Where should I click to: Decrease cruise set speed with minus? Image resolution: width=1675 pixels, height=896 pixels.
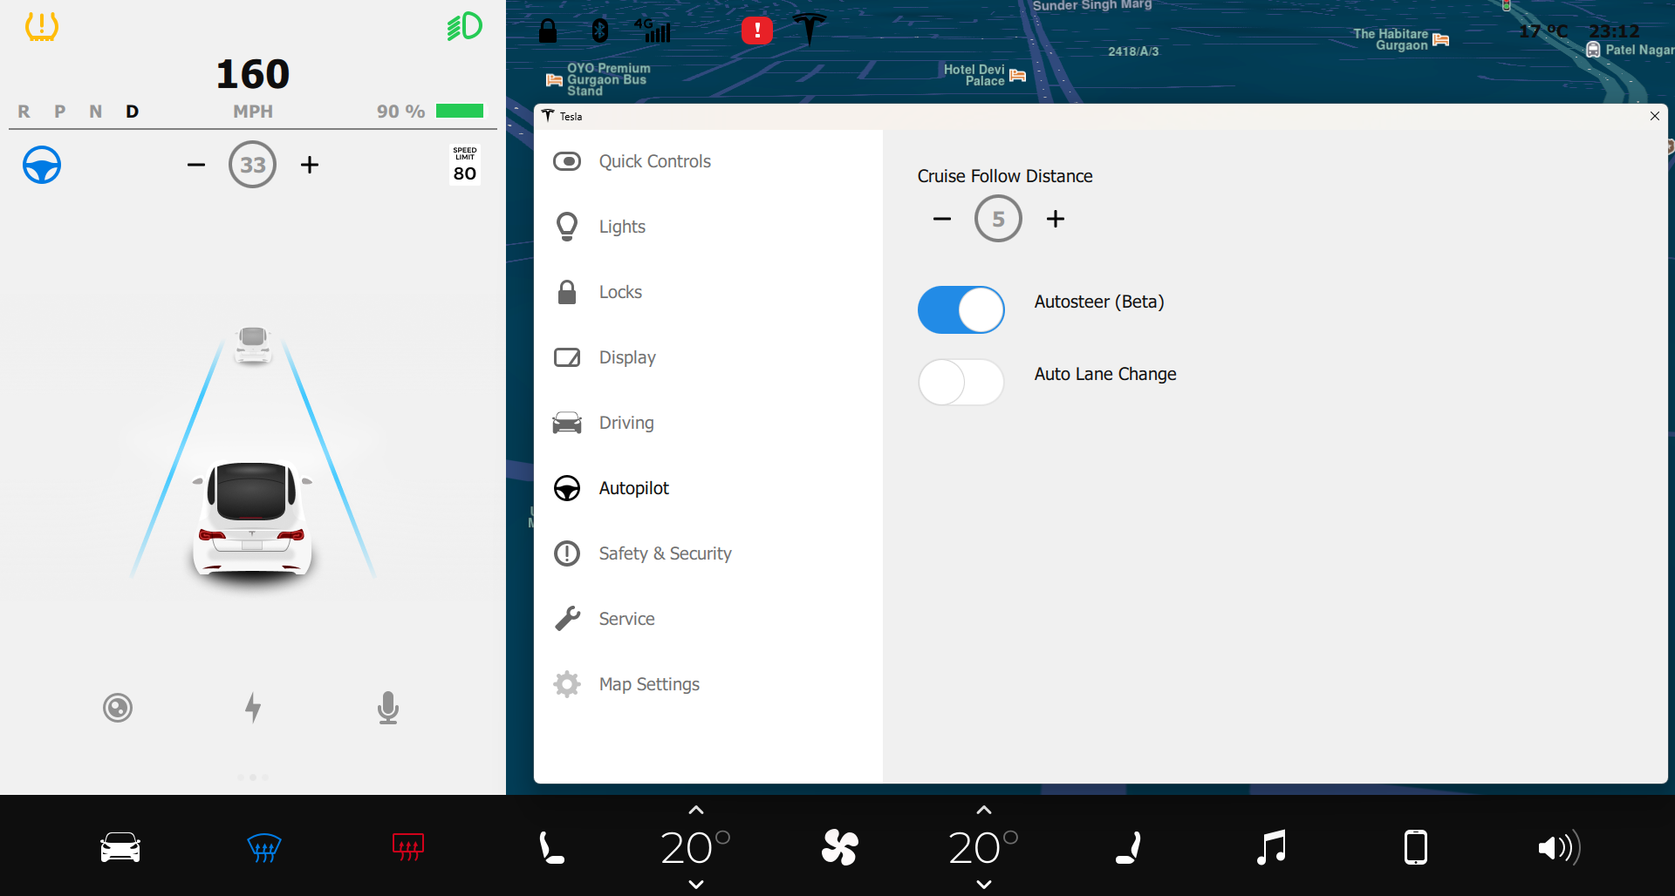coord(196,165)
